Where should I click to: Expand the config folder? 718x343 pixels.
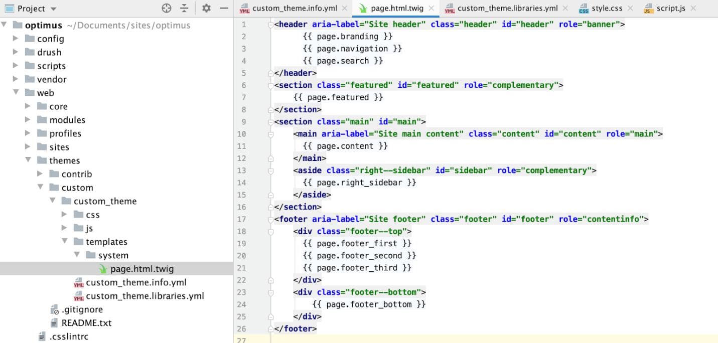(16, 39)
